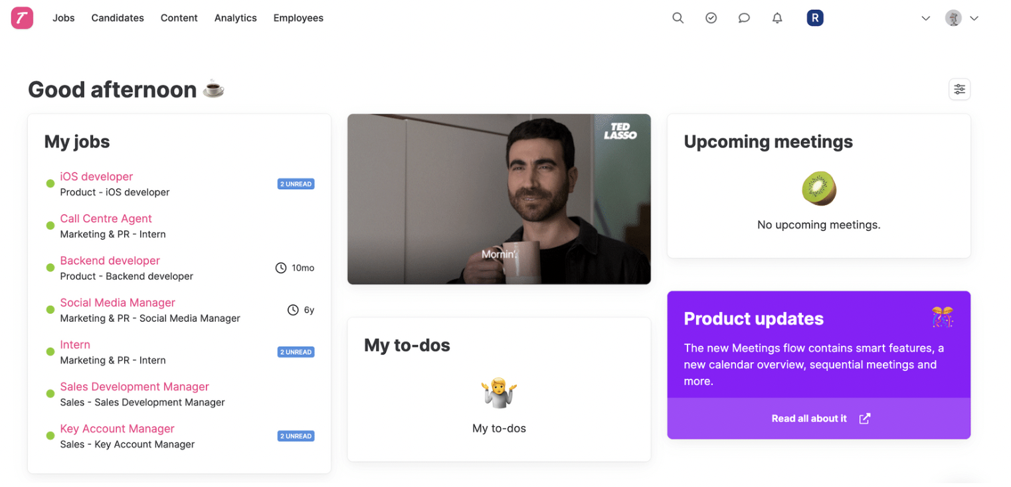Screen dimensions: 1011x487
Task: Open the to-do checkmark circle icon
Action: pyautogui.click(x=711, y=19)
